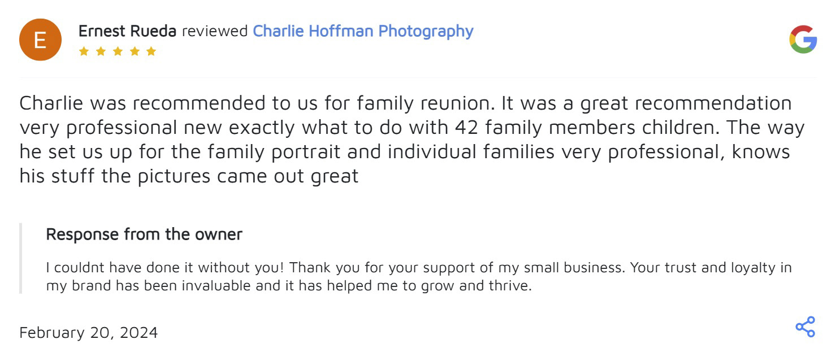The width and height of the screenshot is (836, 361).
Task: Click the number 42 in the review
Action: (x=467, y=128)
